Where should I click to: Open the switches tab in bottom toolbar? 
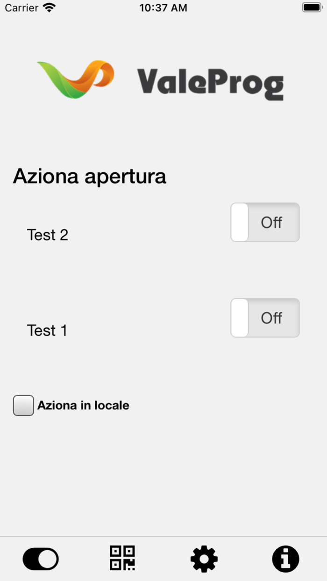tap(41, 559)
